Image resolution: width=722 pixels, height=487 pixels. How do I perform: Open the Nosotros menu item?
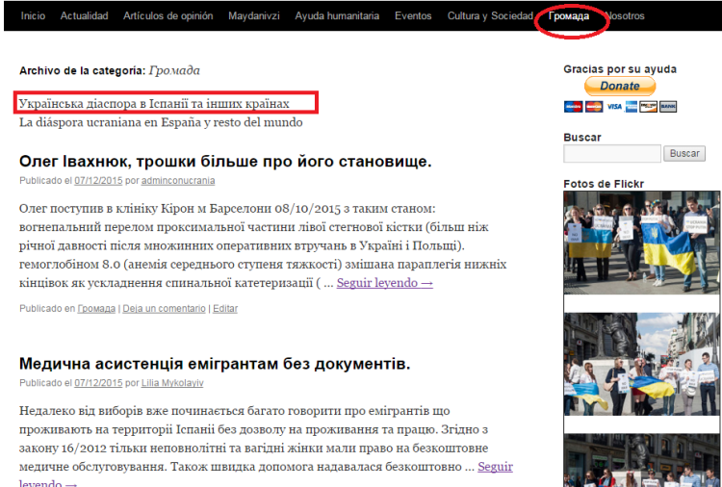pos(625,16)
